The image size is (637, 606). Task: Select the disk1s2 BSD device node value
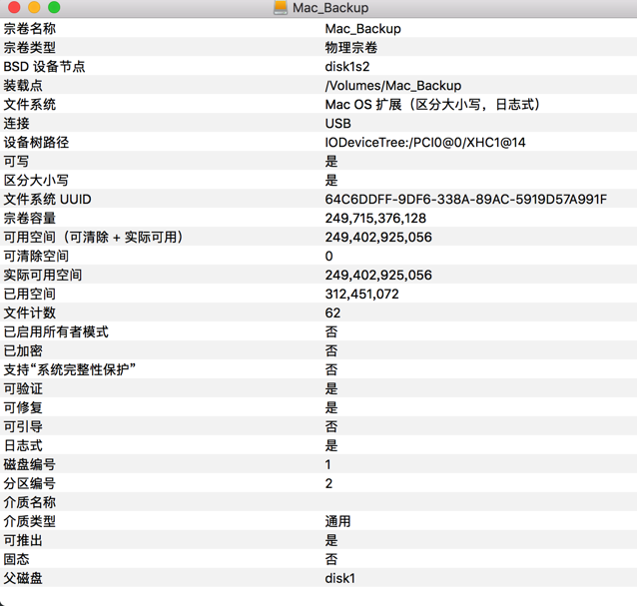[347, 67]
